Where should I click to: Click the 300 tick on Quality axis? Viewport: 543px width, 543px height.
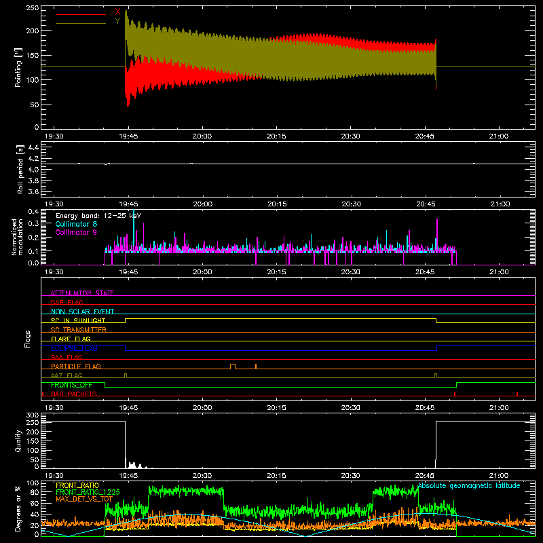tap(33, 415)
